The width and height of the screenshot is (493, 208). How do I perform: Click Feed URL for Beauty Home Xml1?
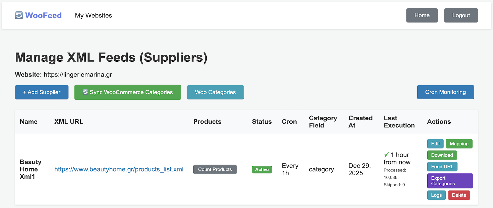(442, 167)
